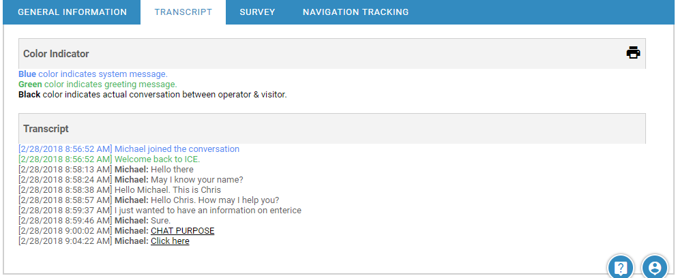The image size is (676, 278).
Task: Follow the 'Click here' link
Action: click(170, 241)
